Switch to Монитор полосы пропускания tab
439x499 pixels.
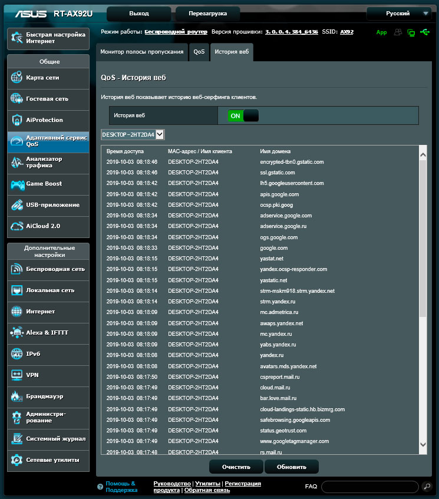coord(142,52)
